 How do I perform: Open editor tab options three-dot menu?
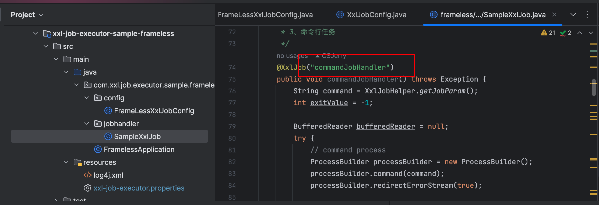tap(587, 14)
